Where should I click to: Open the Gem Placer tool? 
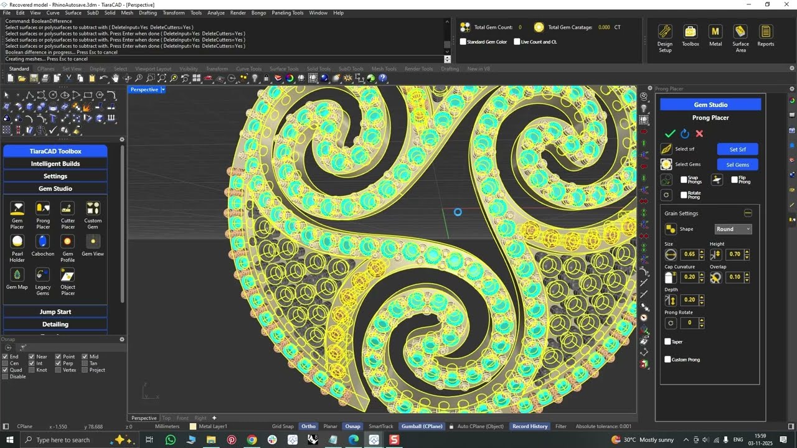17,215
